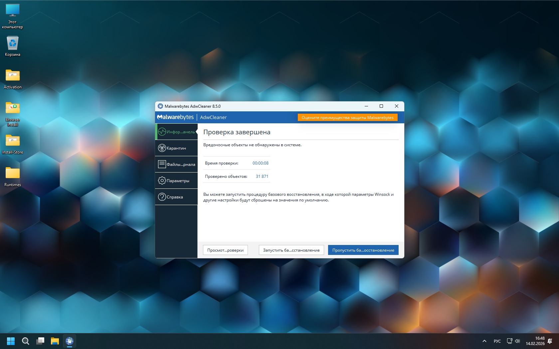Switch the РУС keyboard language indicator

[497, 341]
